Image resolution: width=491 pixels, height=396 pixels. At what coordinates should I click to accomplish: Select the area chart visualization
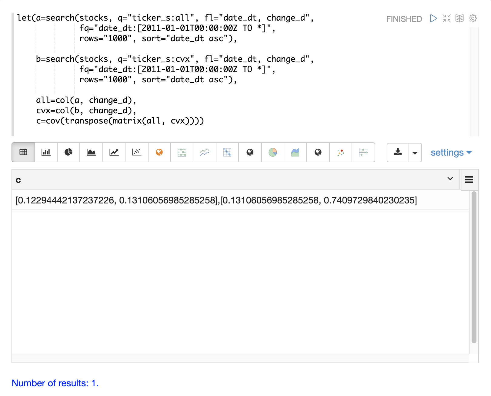(91, 152)
